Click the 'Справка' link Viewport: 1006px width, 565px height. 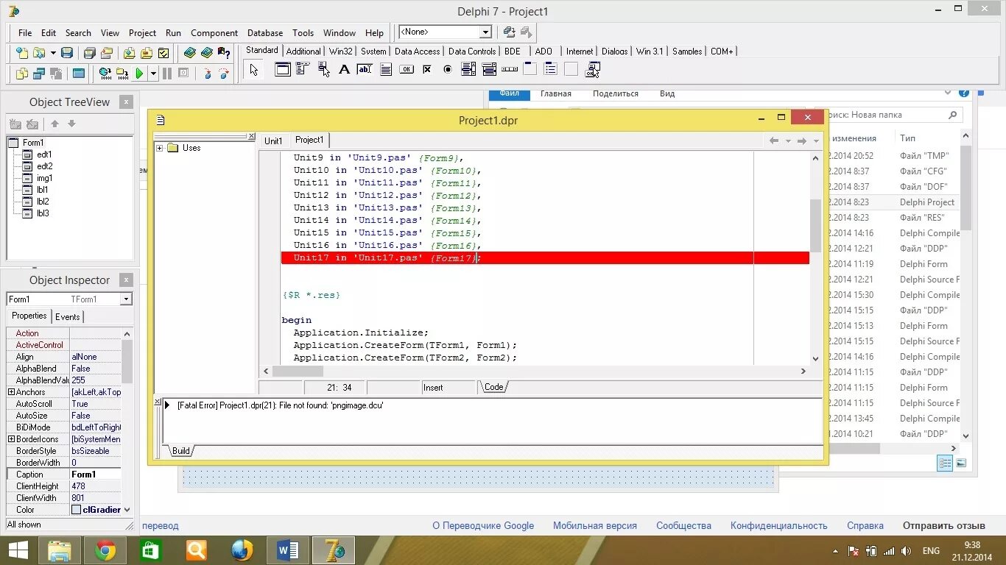pyautogui.click(x=865, y=525)
